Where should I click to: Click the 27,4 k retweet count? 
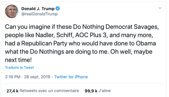pos(12,91)
